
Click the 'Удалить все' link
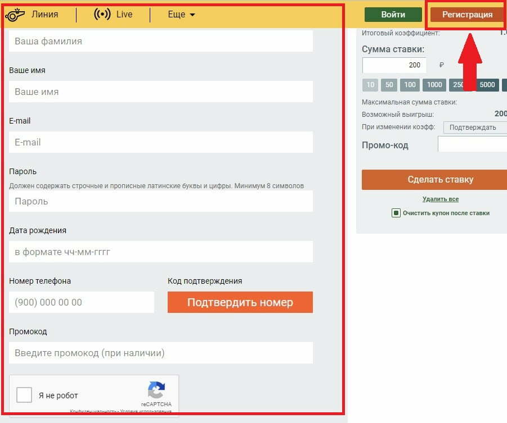click(440, 199)
